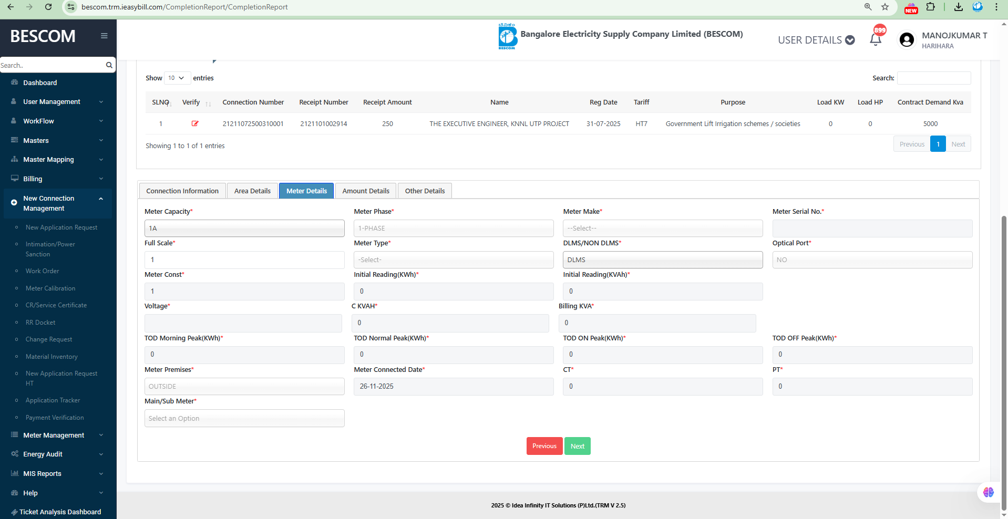Switch to the Connection Information tab

click(182, 191)
